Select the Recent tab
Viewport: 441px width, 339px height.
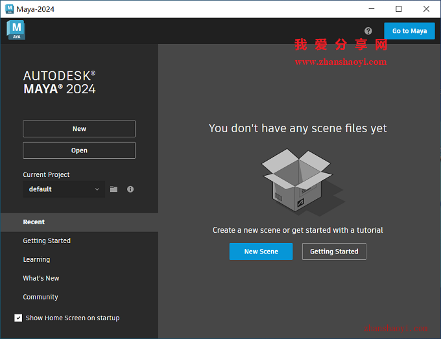point(79,222)
